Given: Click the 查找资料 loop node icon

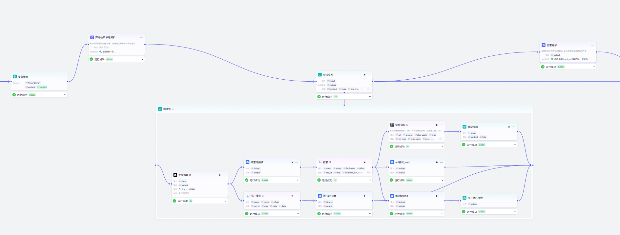Looking at the screenshot, I should click(320, 75).
